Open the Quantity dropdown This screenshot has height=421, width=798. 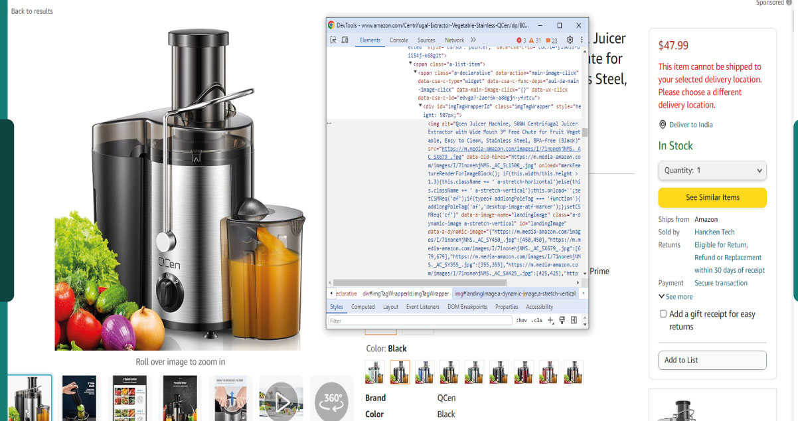click(712, 171)
